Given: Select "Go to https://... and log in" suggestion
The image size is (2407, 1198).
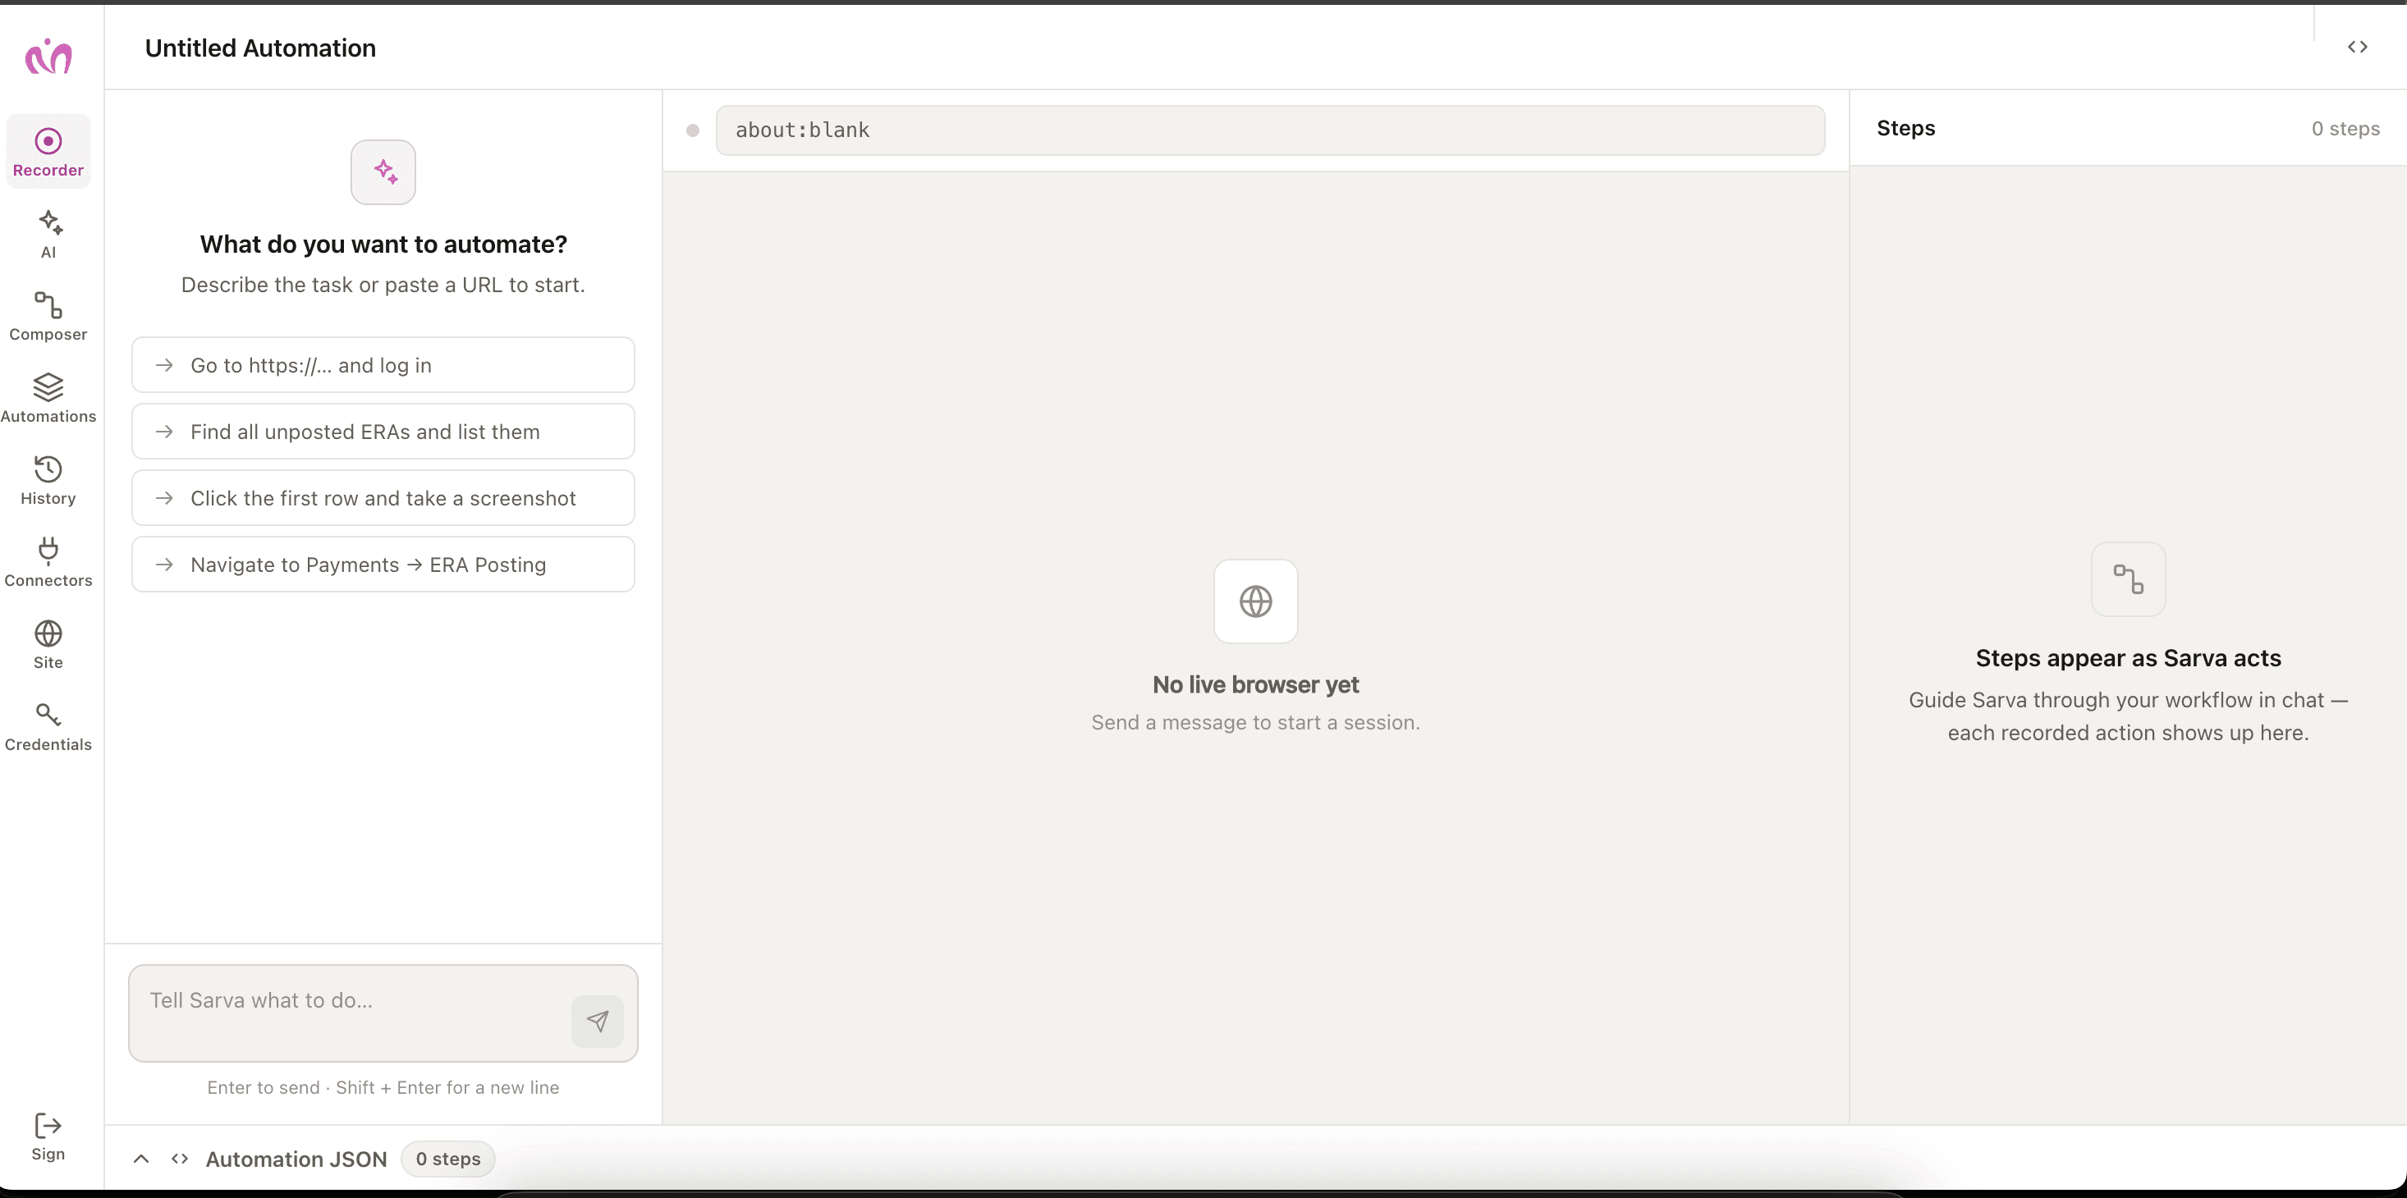Looking at the screenshot, I should (383, 365).
